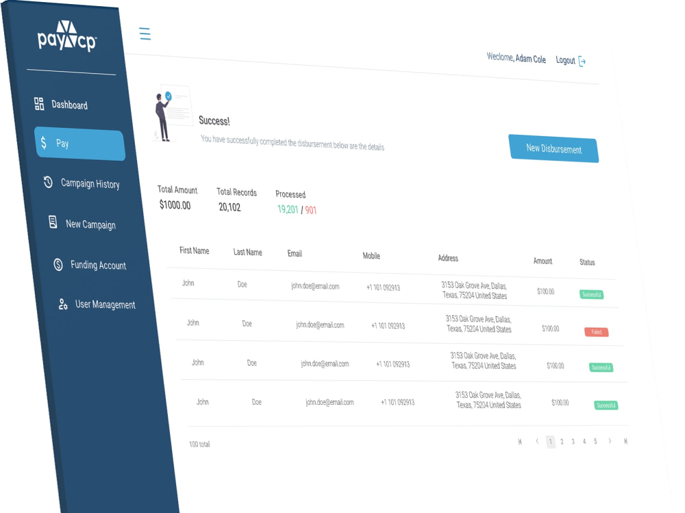
Task: Click the User Management person-gear icon
Action: click(63, 304)
